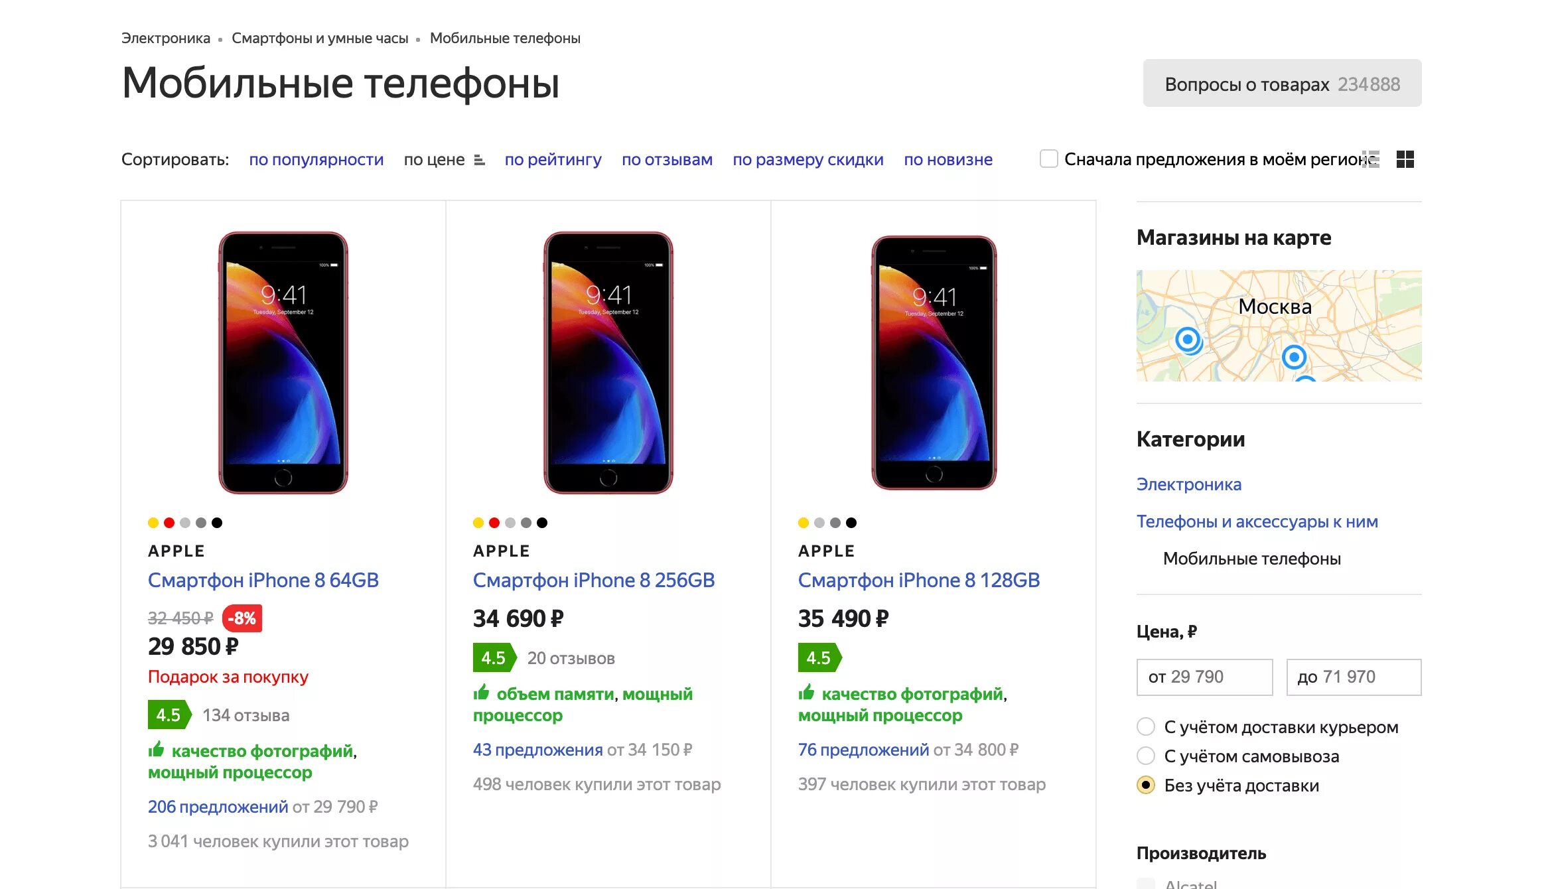
Task: Choose red color swatch for iPhone 8 64GB
Action: 169,523
